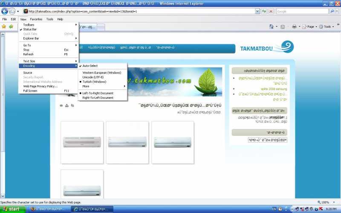Click the Home icon in command bar

pyautogui.click(x=272, y=26)
